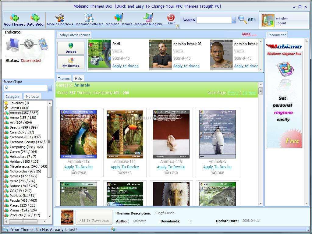The height and width of the screenshot is (234, 312).
Task: Open Mobile Hot News
Action: tap(60, 20)
